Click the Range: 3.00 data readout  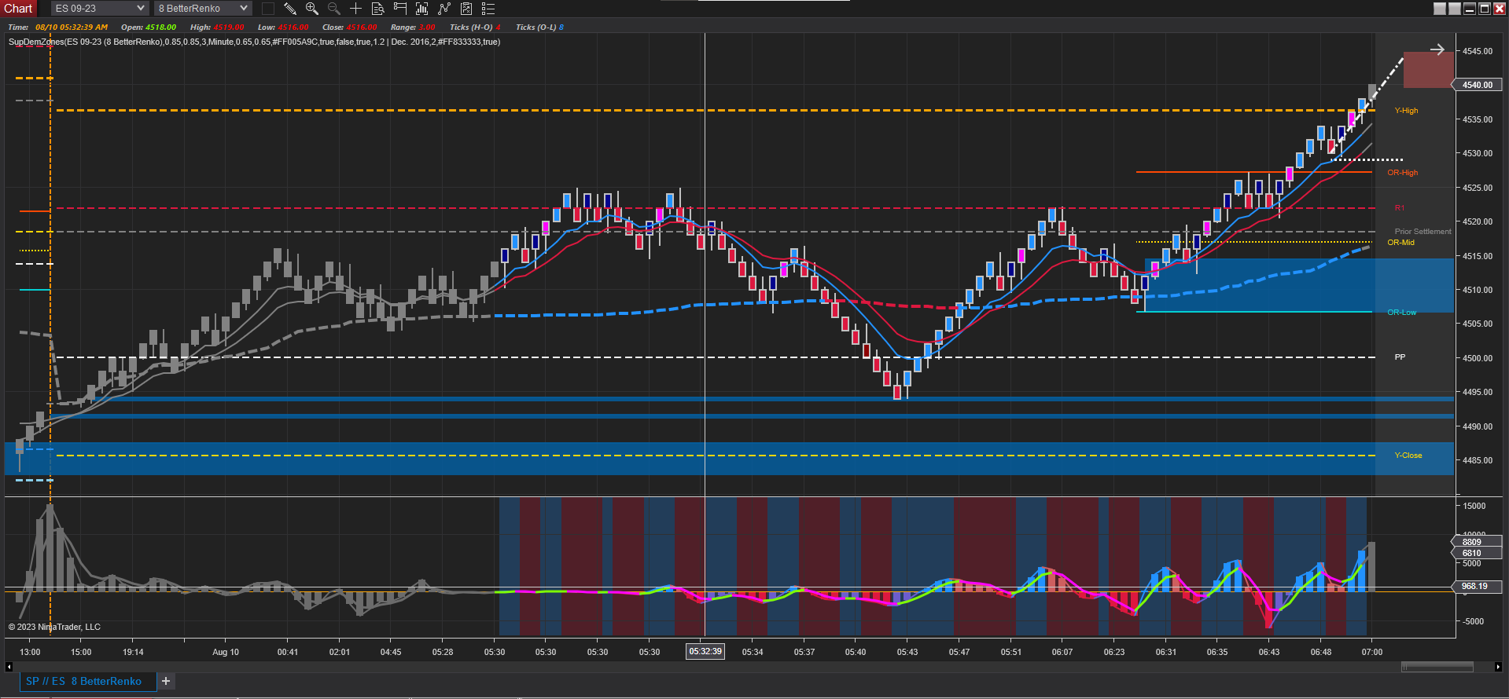(413, 27)
